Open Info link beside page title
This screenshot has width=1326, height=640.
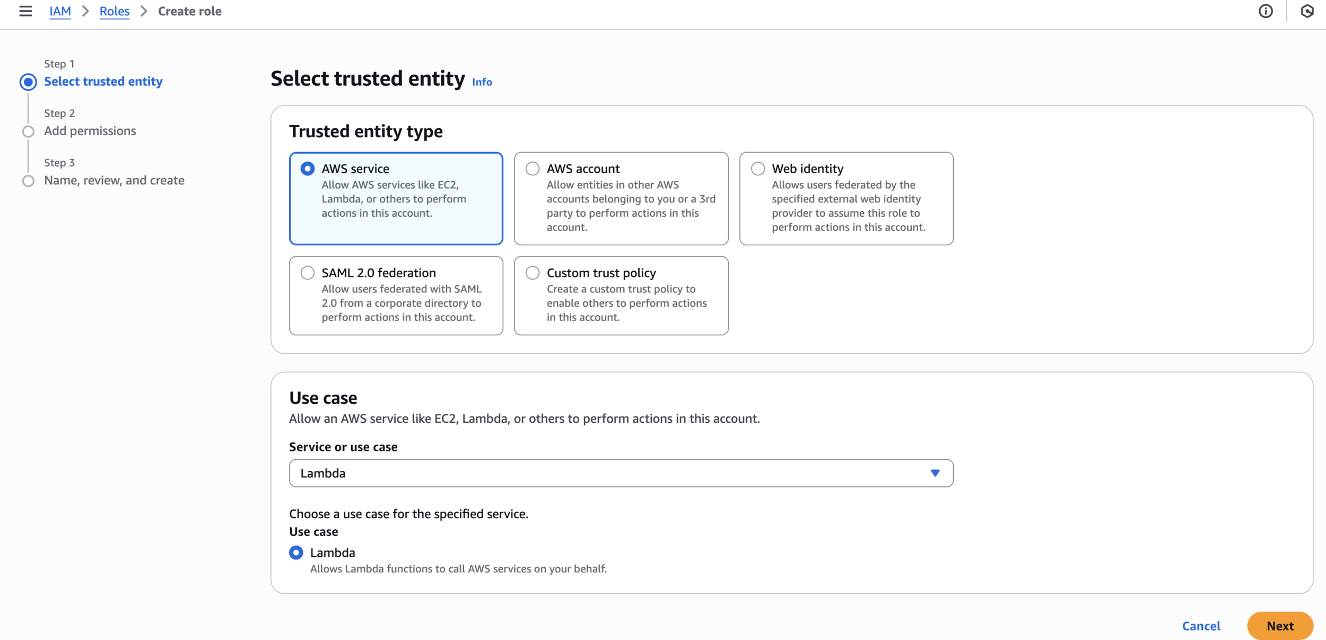coord(482,82)
